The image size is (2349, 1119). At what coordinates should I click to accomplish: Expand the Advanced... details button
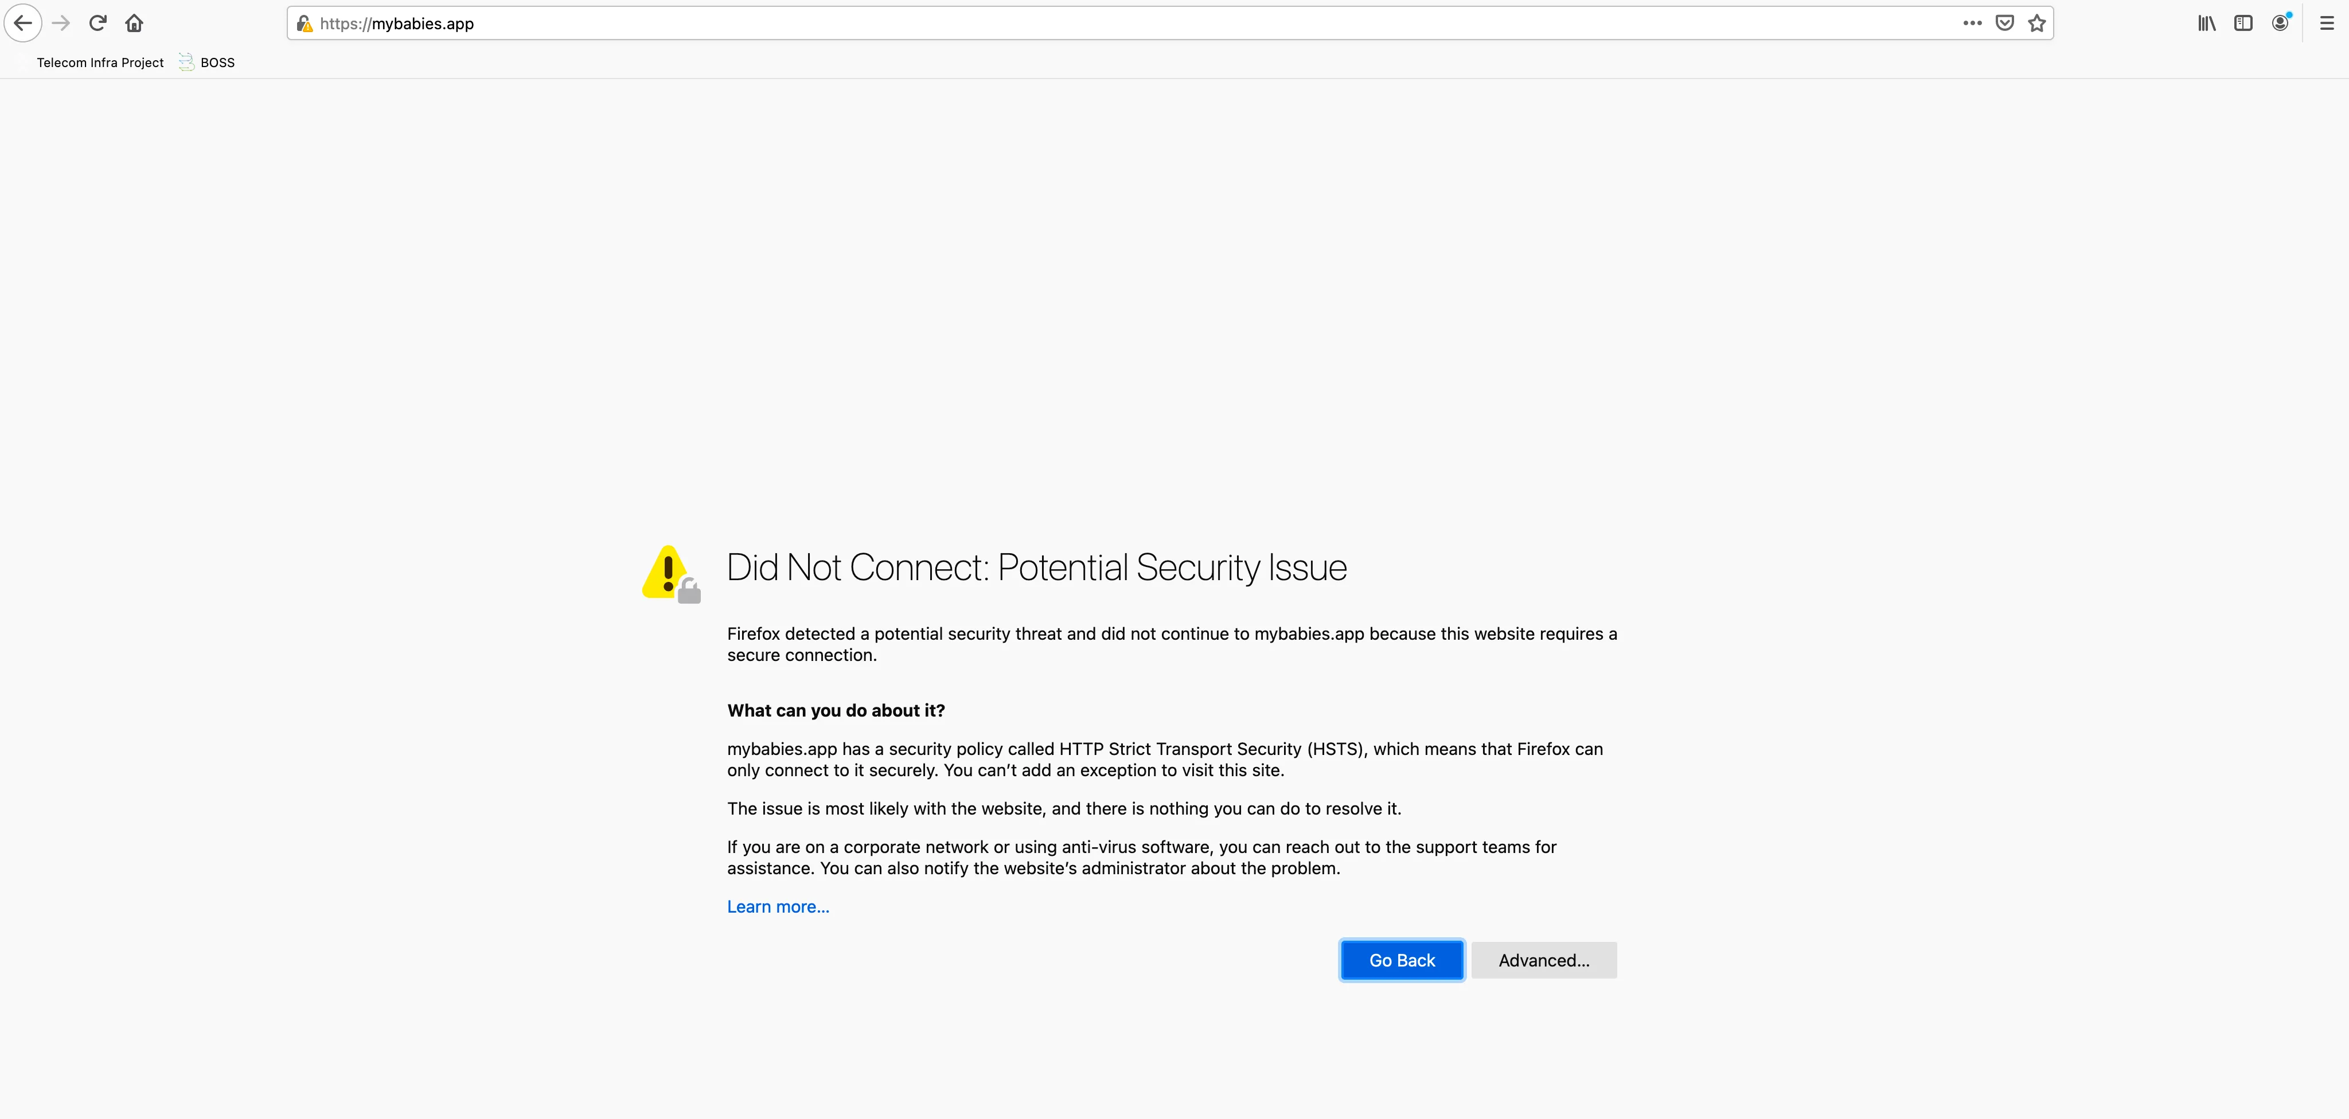pos(1544,960)
